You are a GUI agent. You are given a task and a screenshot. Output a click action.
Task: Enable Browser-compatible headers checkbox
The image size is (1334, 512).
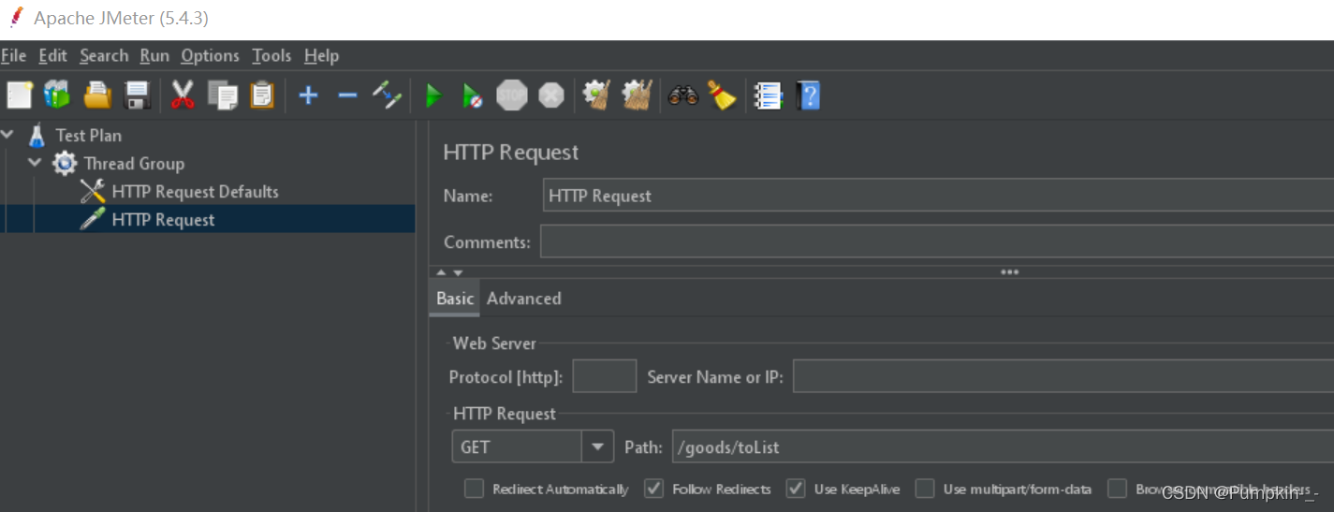[1117, 489]
